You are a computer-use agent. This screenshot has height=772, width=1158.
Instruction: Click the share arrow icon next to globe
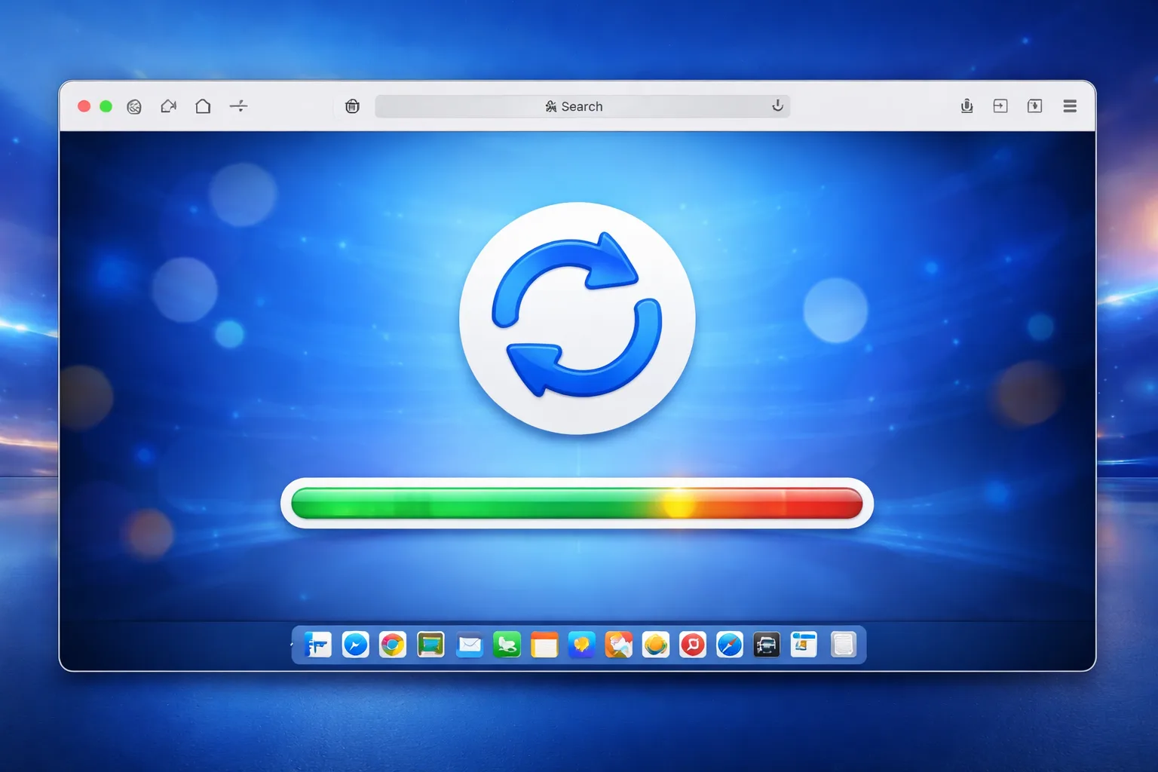pos(168,106)
